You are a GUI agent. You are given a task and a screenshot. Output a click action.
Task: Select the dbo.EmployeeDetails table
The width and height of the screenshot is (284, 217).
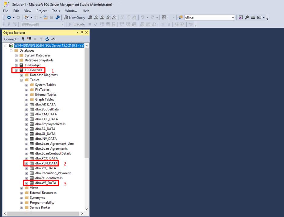point(50,124)
